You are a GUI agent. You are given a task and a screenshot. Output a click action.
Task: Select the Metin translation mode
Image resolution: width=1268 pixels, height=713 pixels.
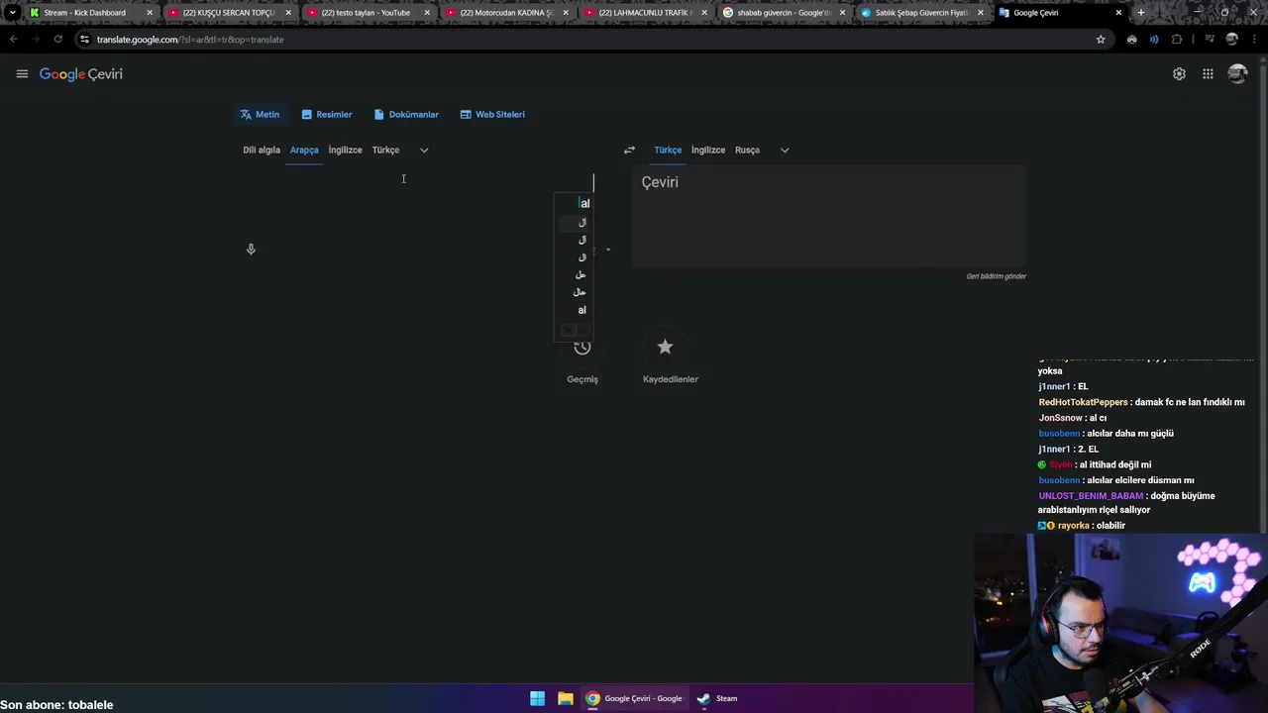click(260, 114)
